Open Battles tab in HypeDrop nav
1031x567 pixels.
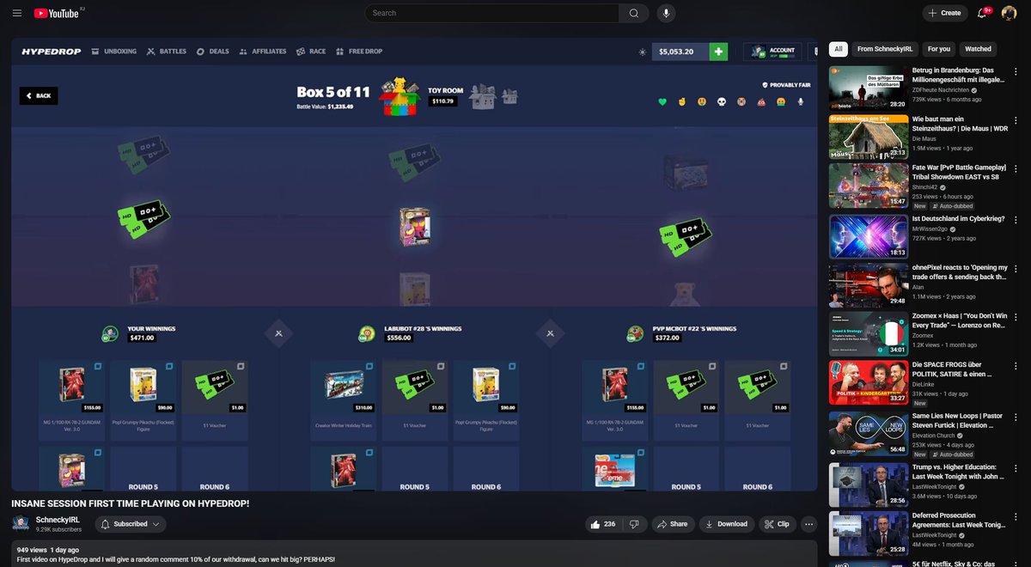[167, 52]
